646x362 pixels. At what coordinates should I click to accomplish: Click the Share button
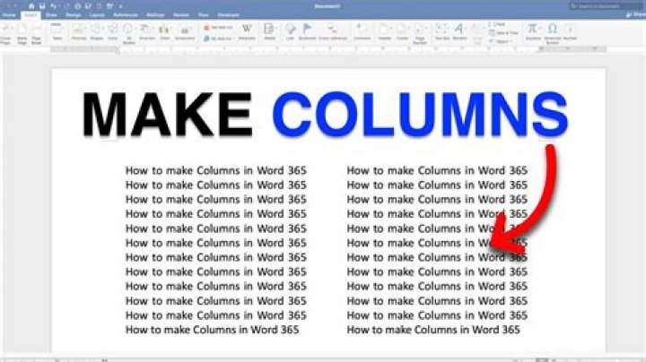636,15
